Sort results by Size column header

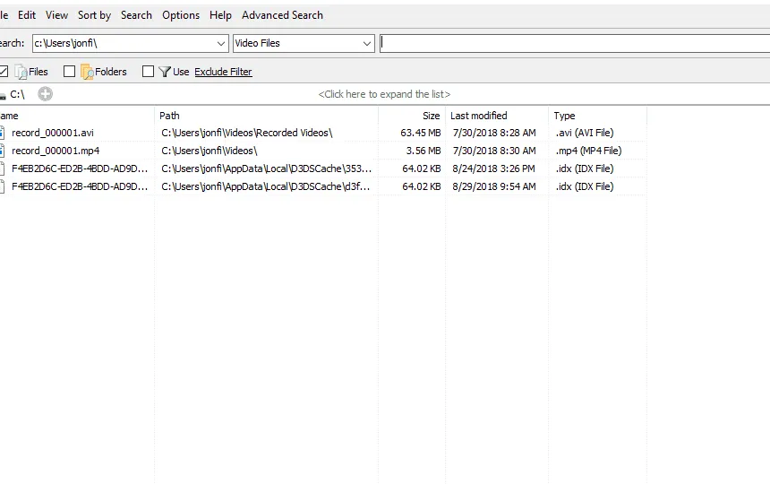coord(431,116)
